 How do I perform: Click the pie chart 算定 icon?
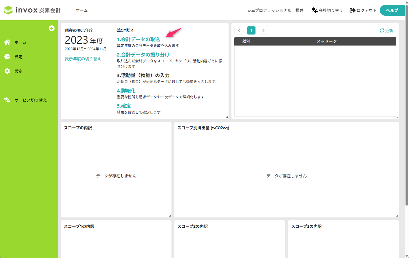point(7,57)
